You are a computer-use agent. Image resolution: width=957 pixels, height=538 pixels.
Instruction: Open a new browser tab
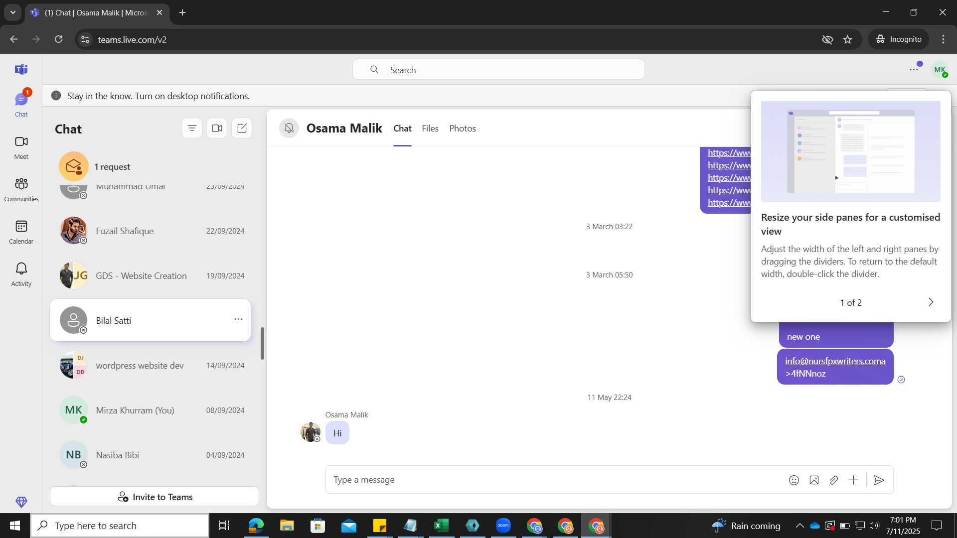182,12
